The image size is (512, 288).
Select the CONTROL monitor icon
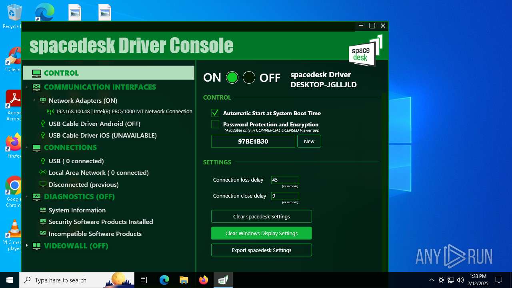pos(36,73)
